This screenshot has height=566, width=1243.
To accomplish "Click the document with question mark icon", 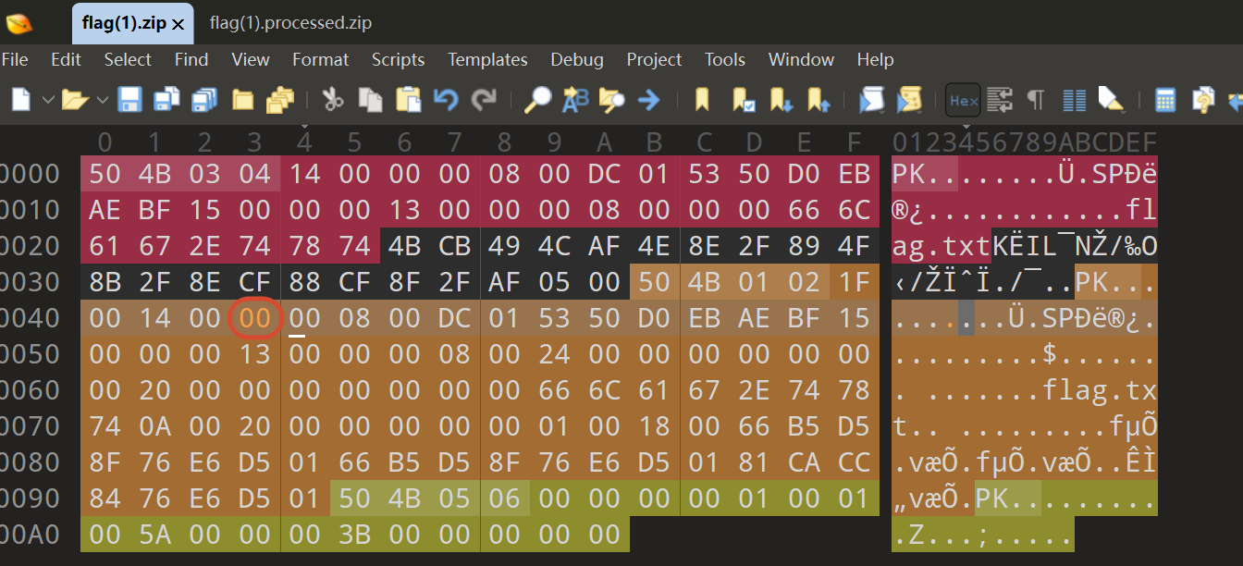I will point(1203,99).
